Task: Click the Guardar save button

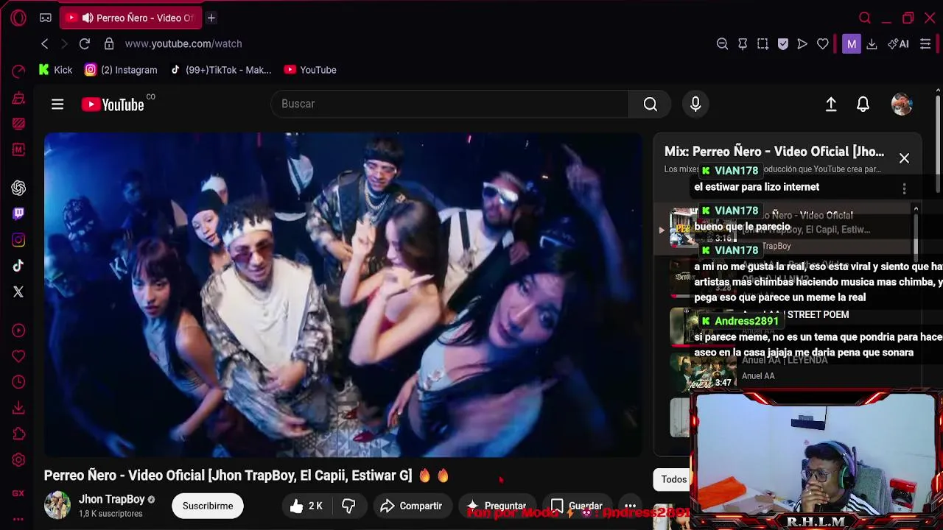Action: point(578,506)
